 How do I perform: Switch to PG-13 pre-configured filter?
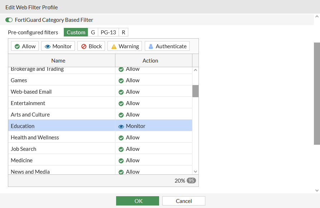point(108,32)
